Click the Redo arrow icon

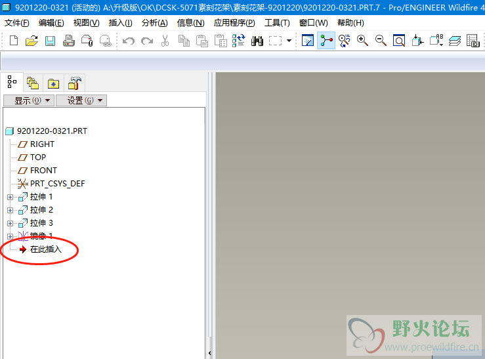[x=147, y=41]
